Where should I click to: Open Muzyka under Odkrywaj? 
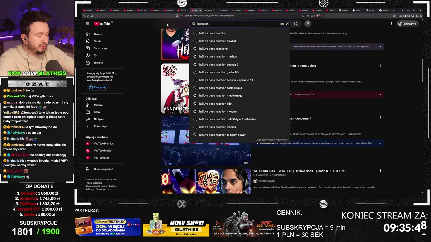click(98, 105)
